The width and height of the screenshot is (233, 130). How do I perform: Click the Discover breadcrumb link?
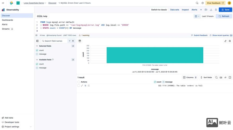52,3
